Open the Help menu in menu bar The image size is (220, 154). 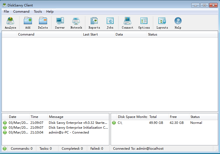coord(50,12)
